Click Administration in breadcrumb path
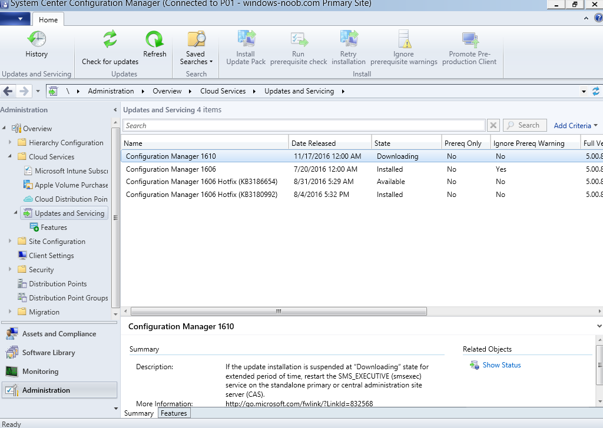The height and width of the screenshot is (428, 603). [111, 91]
